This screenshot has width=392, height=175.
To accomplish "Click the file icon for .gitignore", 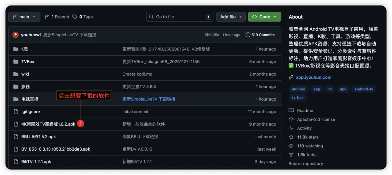I will point(16,112).
